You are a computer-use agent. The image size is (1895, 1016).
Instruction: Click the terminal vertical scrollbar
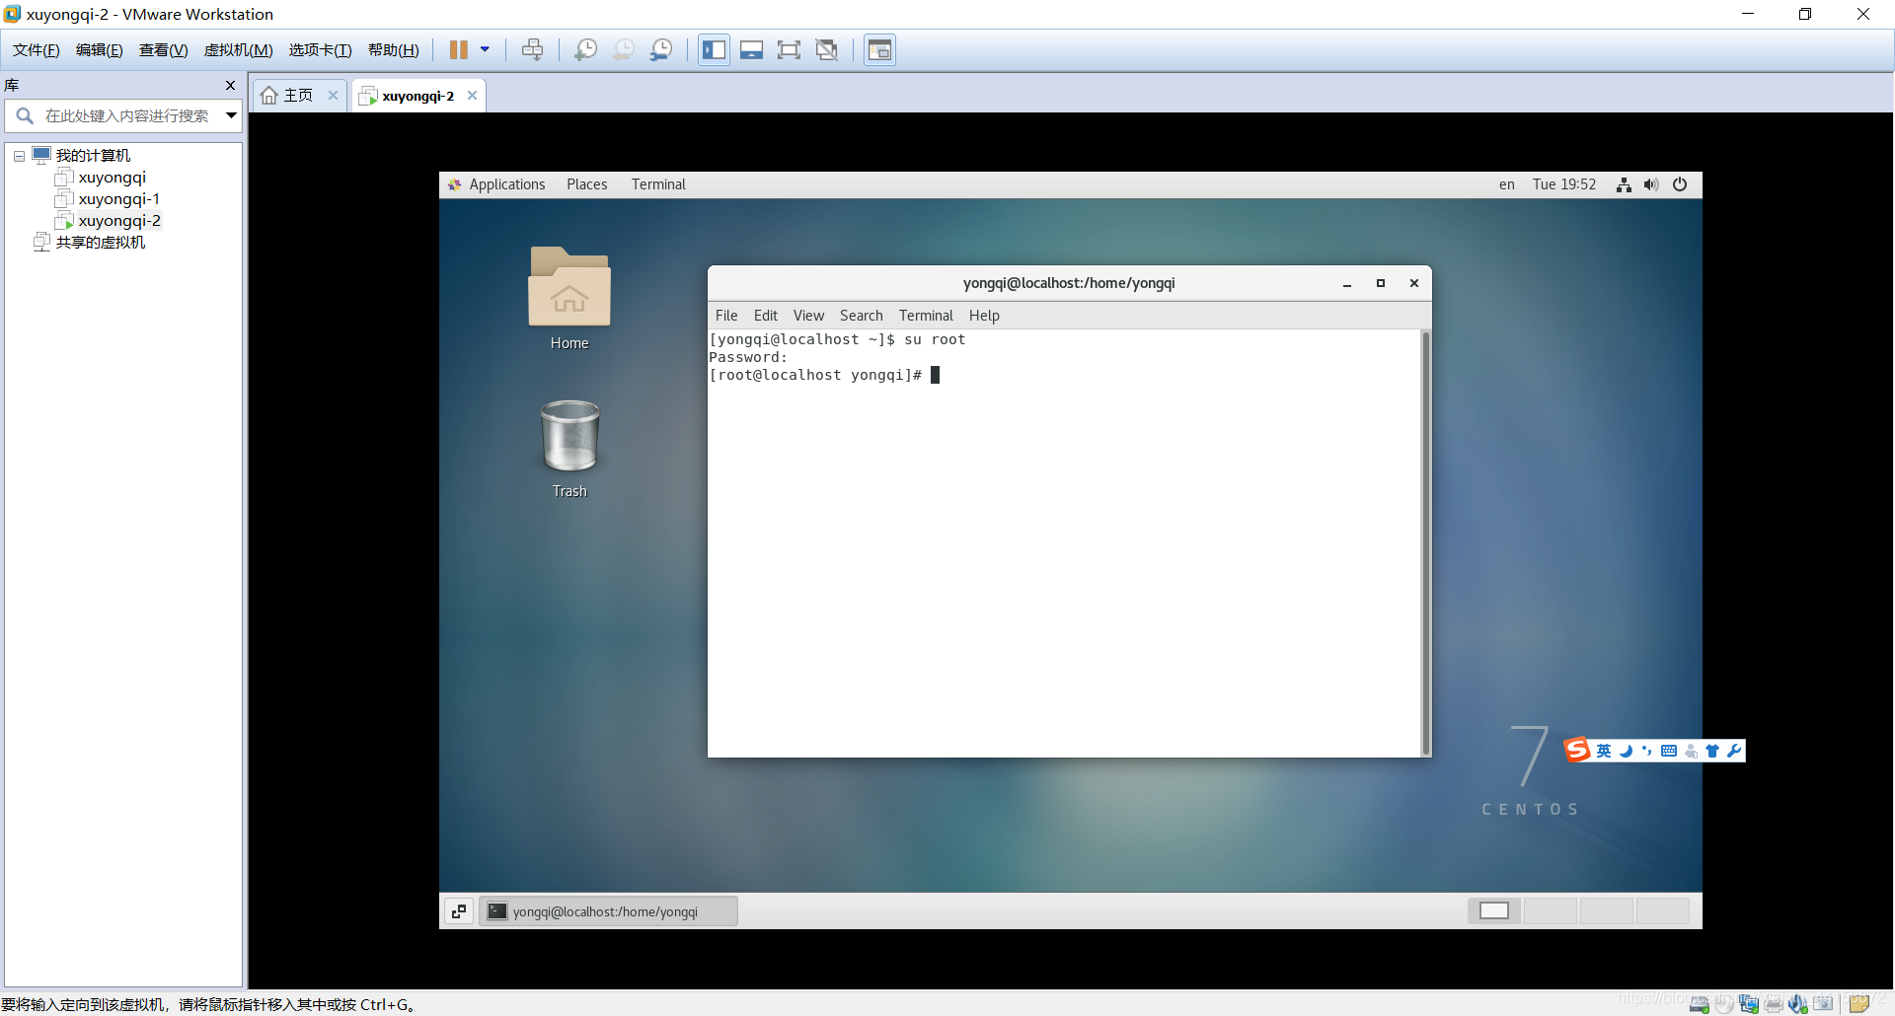(1426, 544)
